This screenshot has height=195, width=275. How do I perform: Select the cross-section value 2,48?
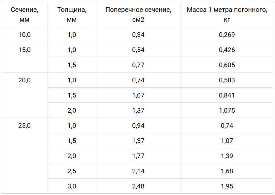click(x=138, y=186)
